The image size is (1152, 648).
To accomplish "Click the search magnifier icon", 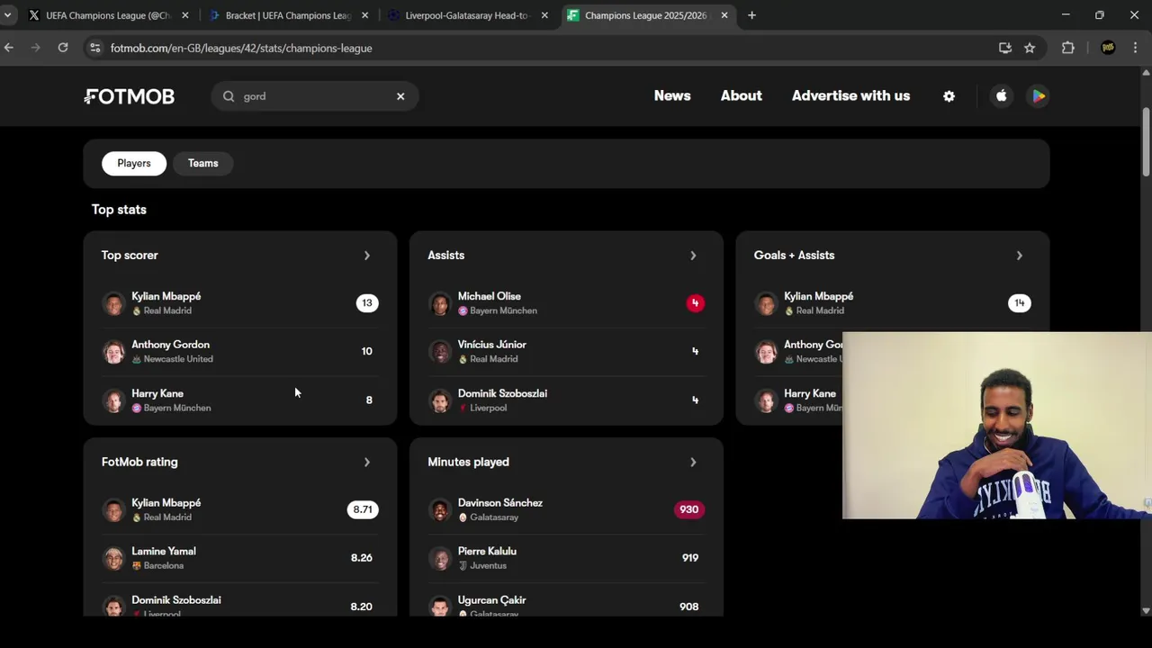I will click(229, 96).
